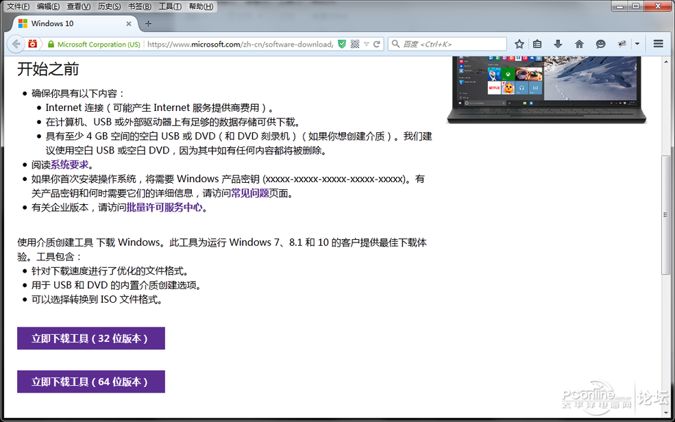Click the scrollbar up arrow
The image size is (675, 422).
[x=665, y=62]
